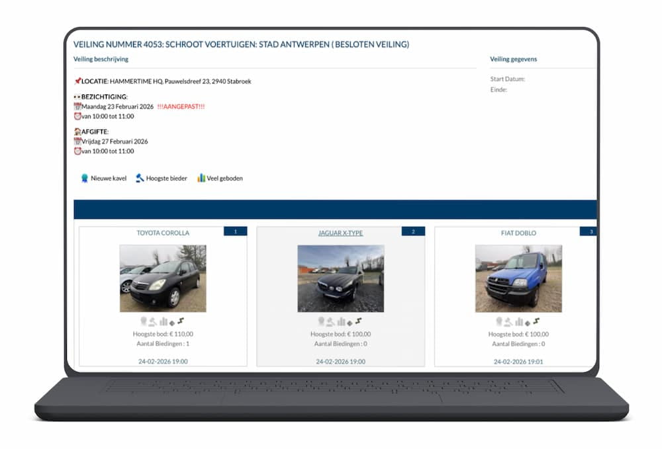
Task: Click the dark stepped icon on Toyota Corolla card
Action: point(181,321)
